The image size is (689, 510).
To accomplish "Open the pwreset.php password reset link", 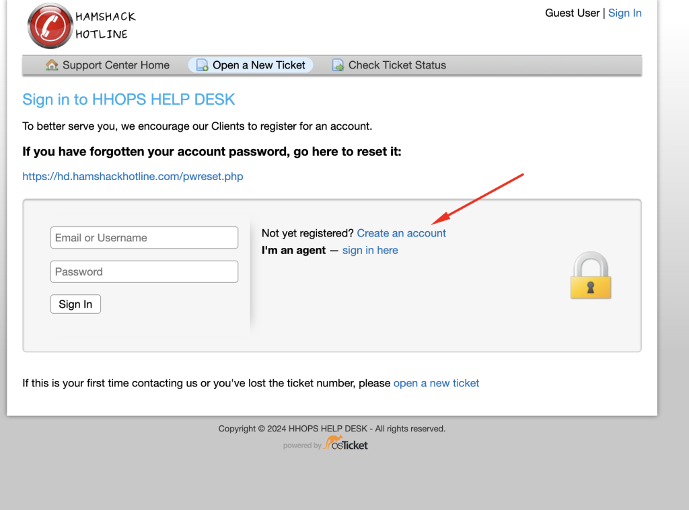I will [x=133, y=177].
